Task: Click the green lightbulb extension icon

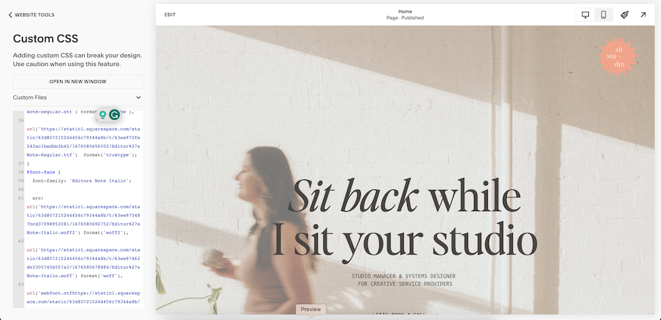Action: 102,115
